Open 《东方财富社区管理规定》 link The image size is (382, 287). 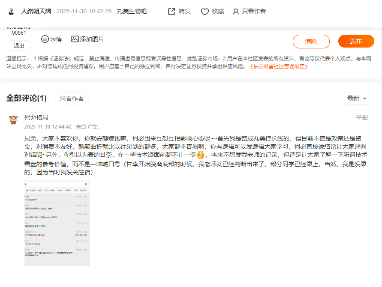279,66
